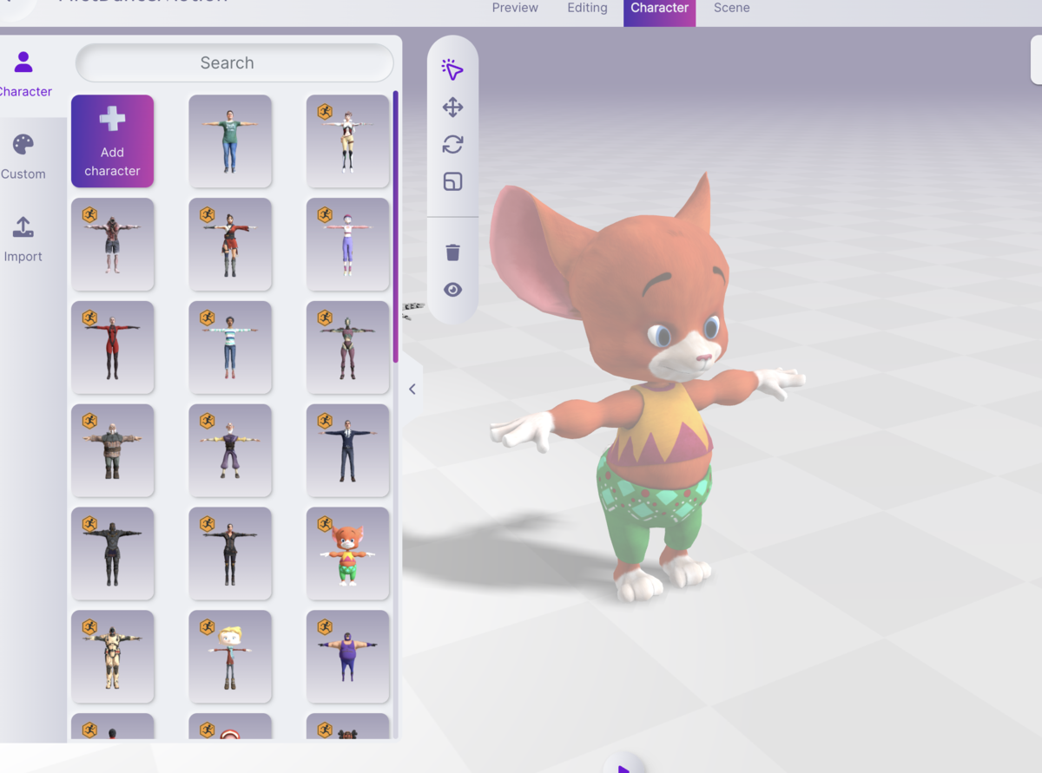Switch to the Scene tab
Screen dimensions: 1042x773
pos(731,9)
